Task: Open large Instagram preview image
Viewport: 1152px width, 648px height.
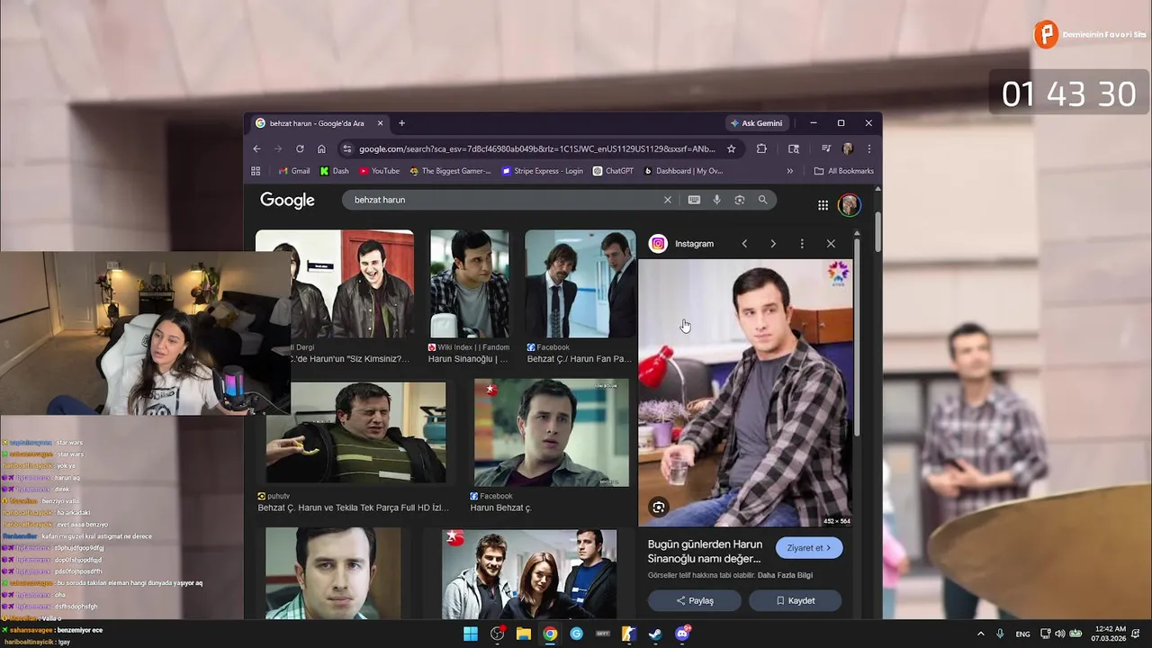Action: click(745, 392)
